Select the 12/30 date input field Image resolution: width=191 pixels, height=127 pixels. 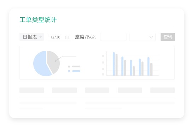pyautogui.click(x=59, y=37)
